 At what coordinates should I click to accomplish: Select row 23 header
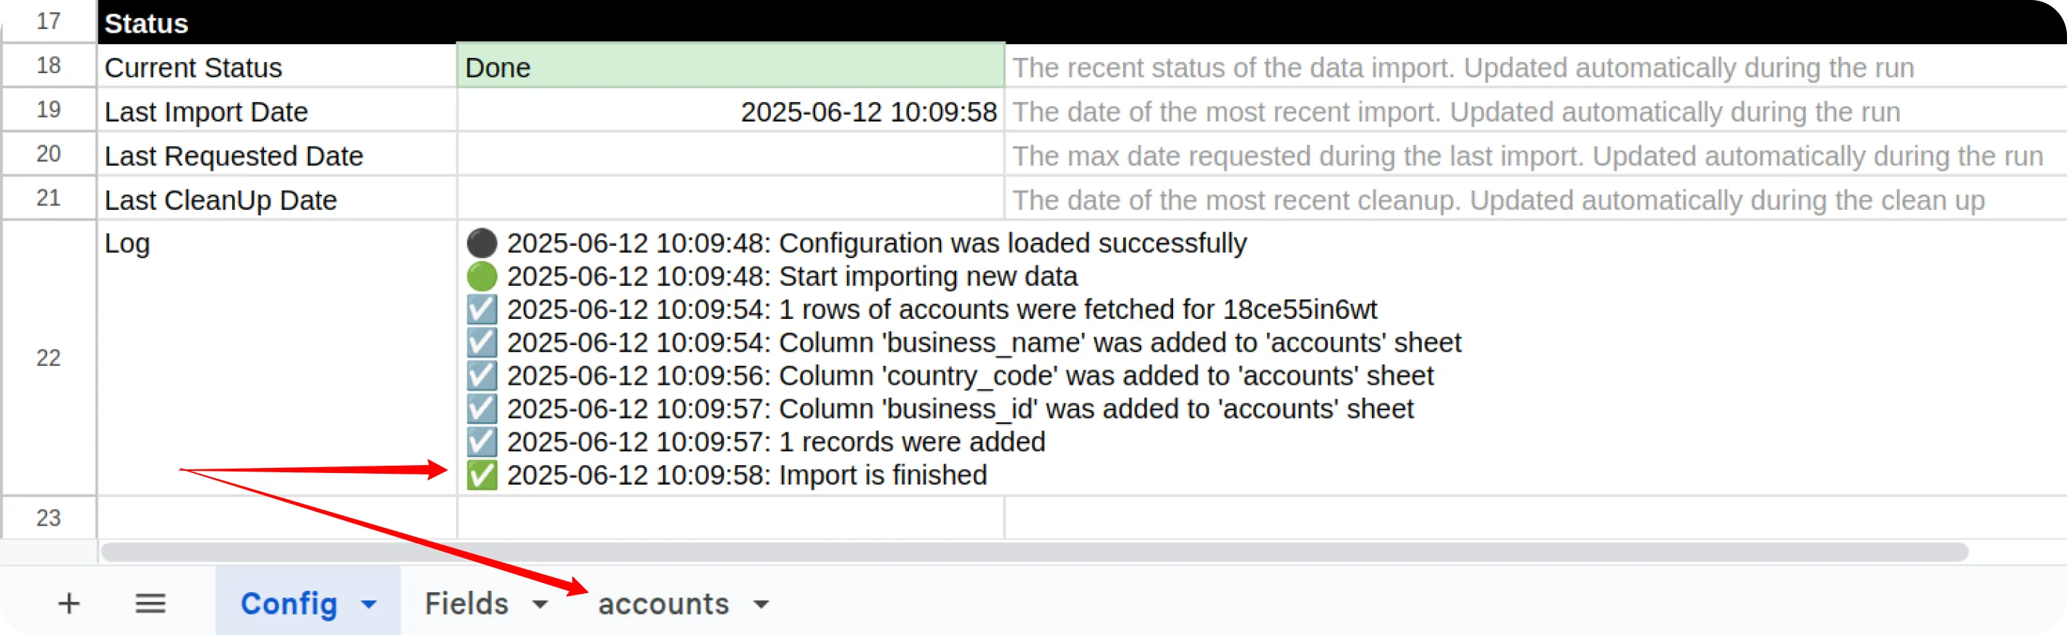(x=49, y=518)
